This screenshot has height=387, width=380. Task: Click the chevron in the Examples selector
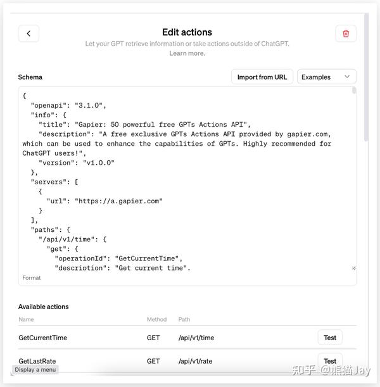pyautogui.click(x=347, y=77)
